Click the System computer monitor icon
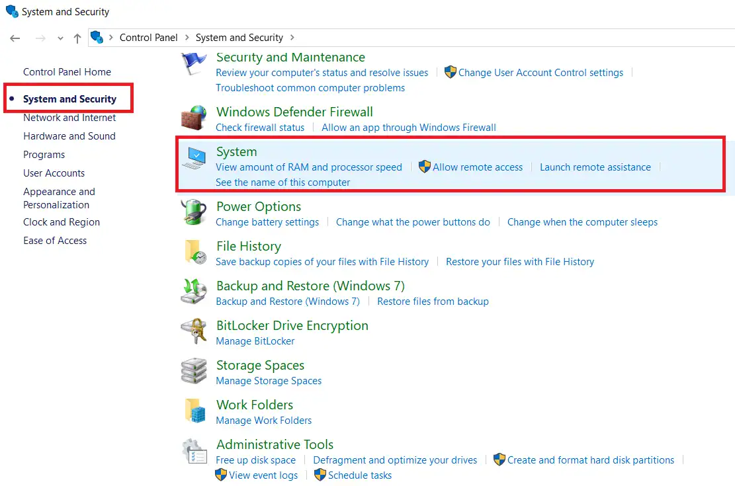Viewport: 735px width, 486px height. [x=194, y=158]
